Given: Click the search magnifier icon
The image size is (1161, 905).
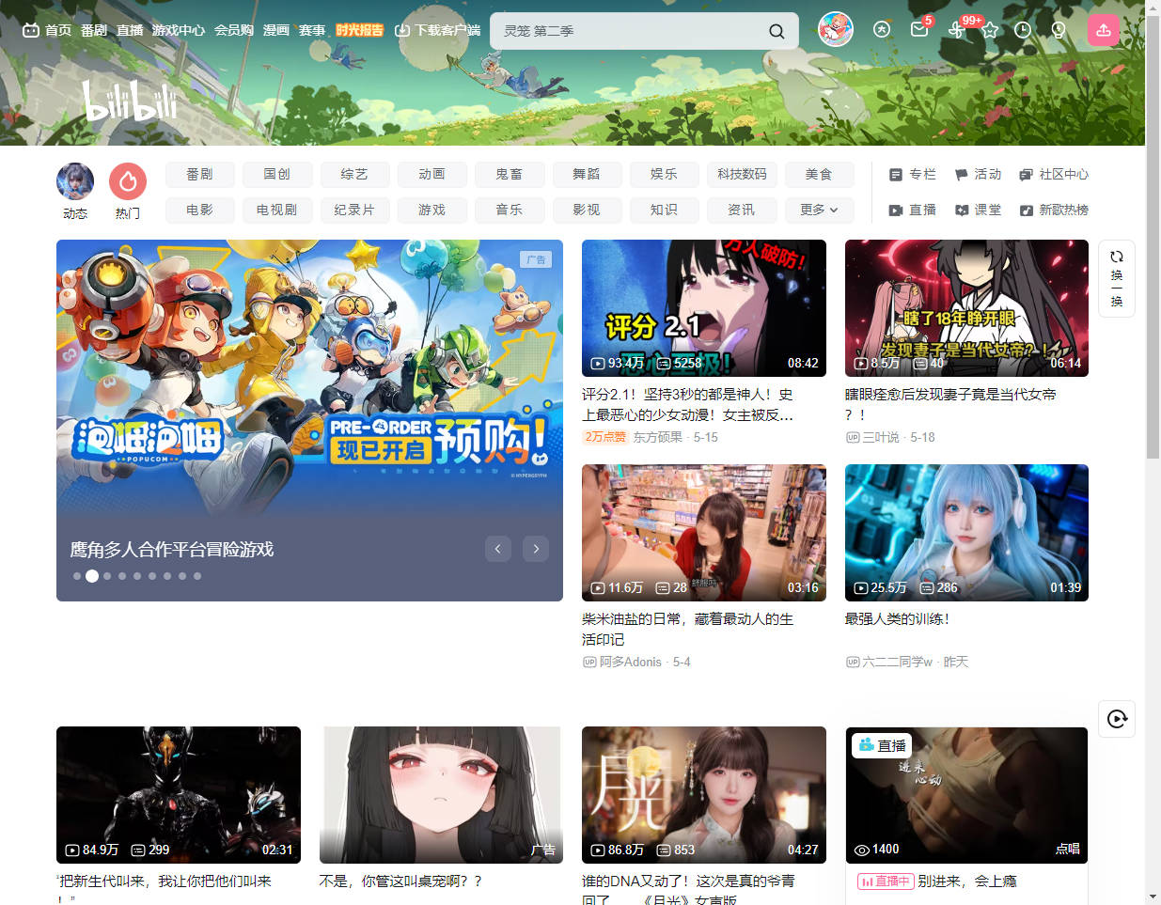Looking at the screenshot, I should tap(777, 31).
